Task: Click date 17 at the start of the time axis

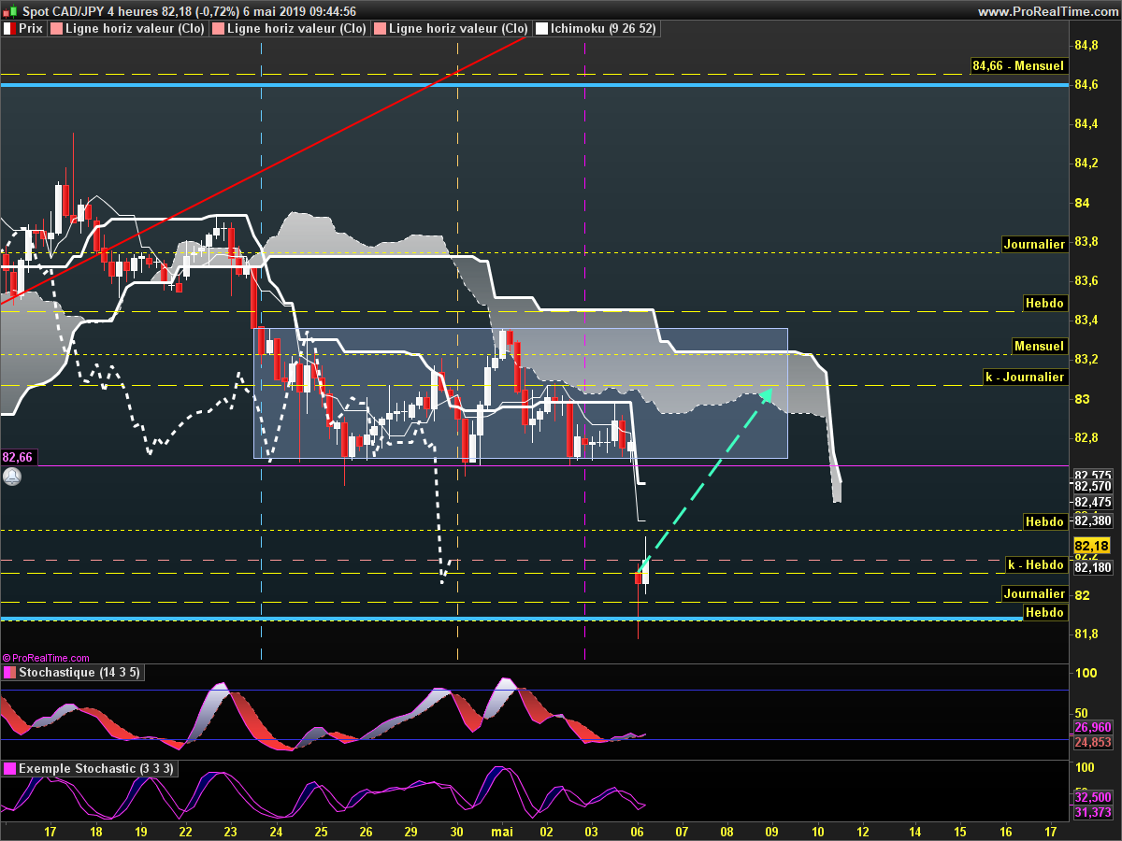Action: click(x=50, y=830)
